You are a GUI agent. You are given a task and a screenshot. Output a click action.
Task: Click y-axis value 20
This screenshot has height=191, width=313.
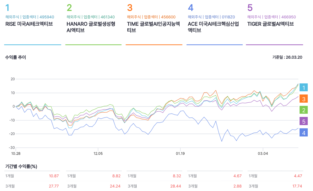point(13,79)
